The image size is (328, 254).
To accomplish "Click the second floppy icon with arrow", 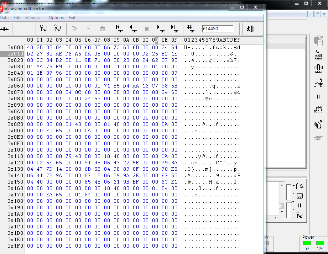I will (58, 28).
